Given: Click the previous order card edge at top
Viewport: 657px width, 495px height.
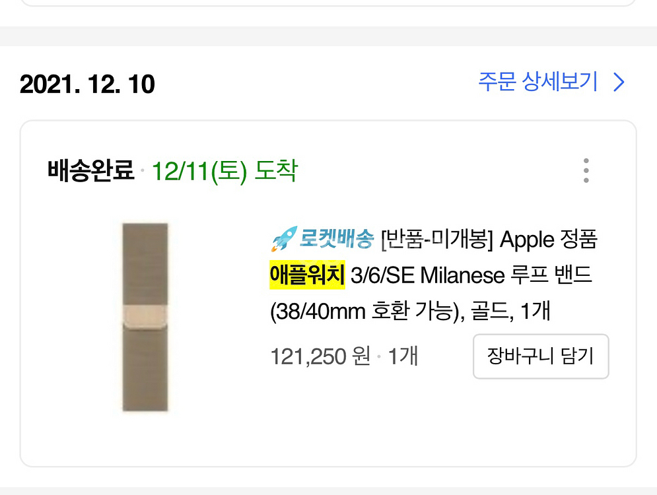Looking at the screenshot, I should click(317, 4).
